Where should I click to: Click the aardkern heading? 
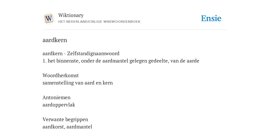[x=55, y=40]
